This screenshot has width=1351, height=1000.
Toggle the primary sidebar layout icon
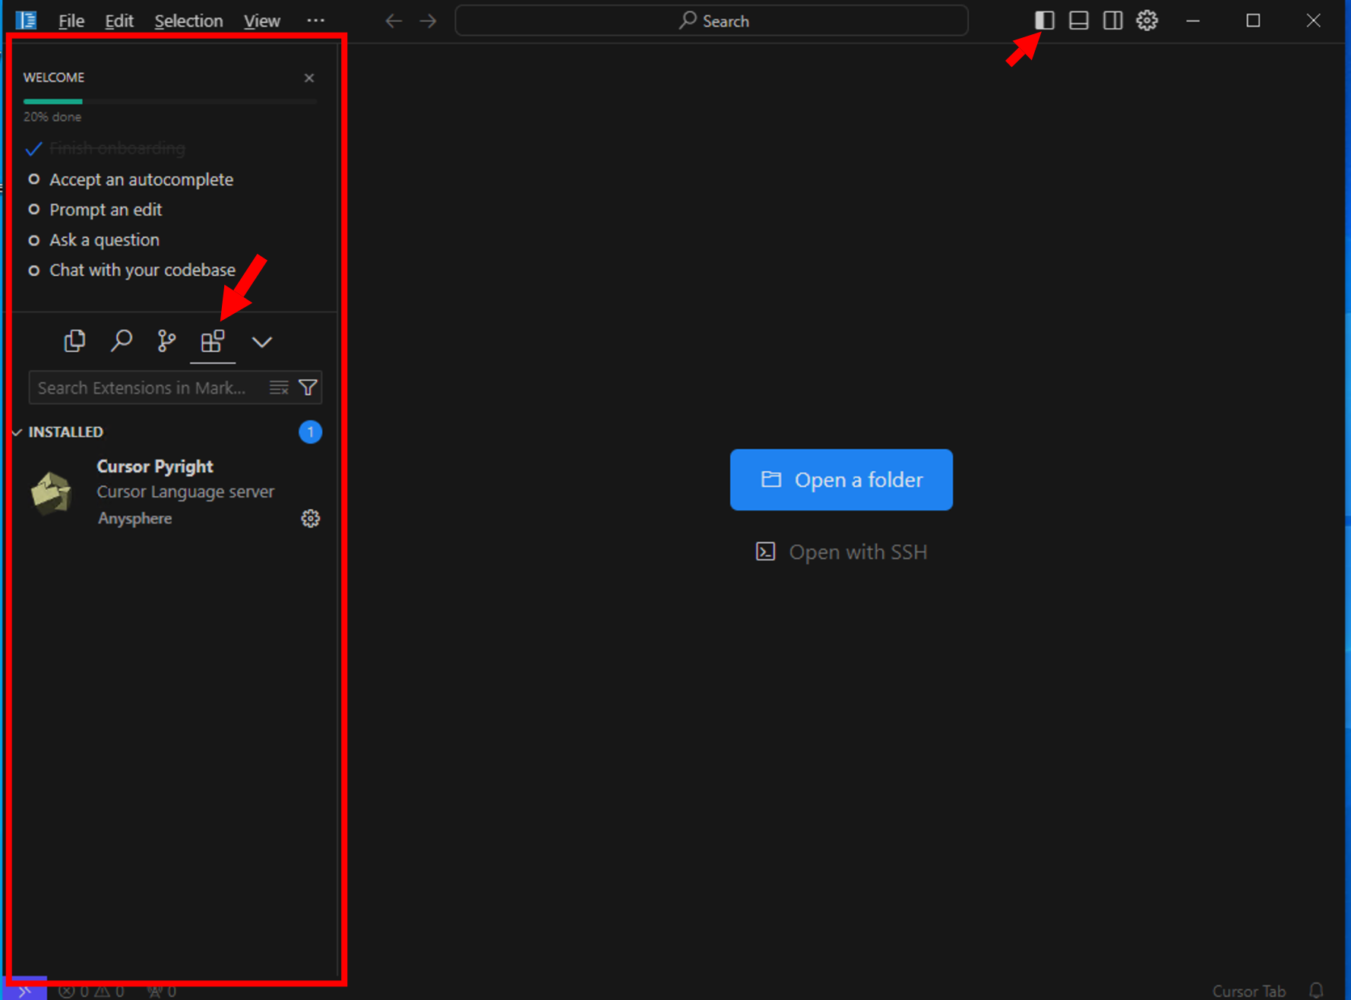(x=1044, y=21)
